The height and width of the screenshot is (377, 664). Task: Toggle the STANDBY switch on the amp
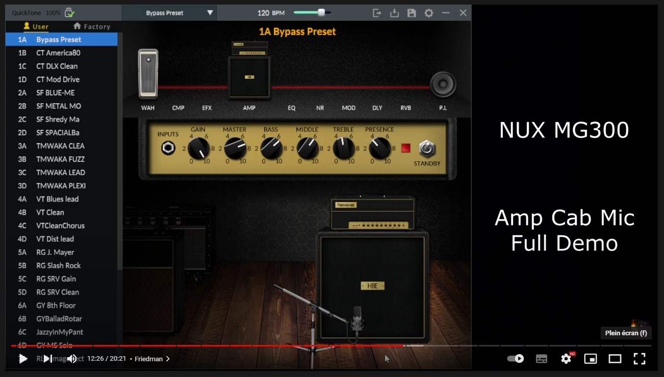pyautogui.click(x=427, y=149)
